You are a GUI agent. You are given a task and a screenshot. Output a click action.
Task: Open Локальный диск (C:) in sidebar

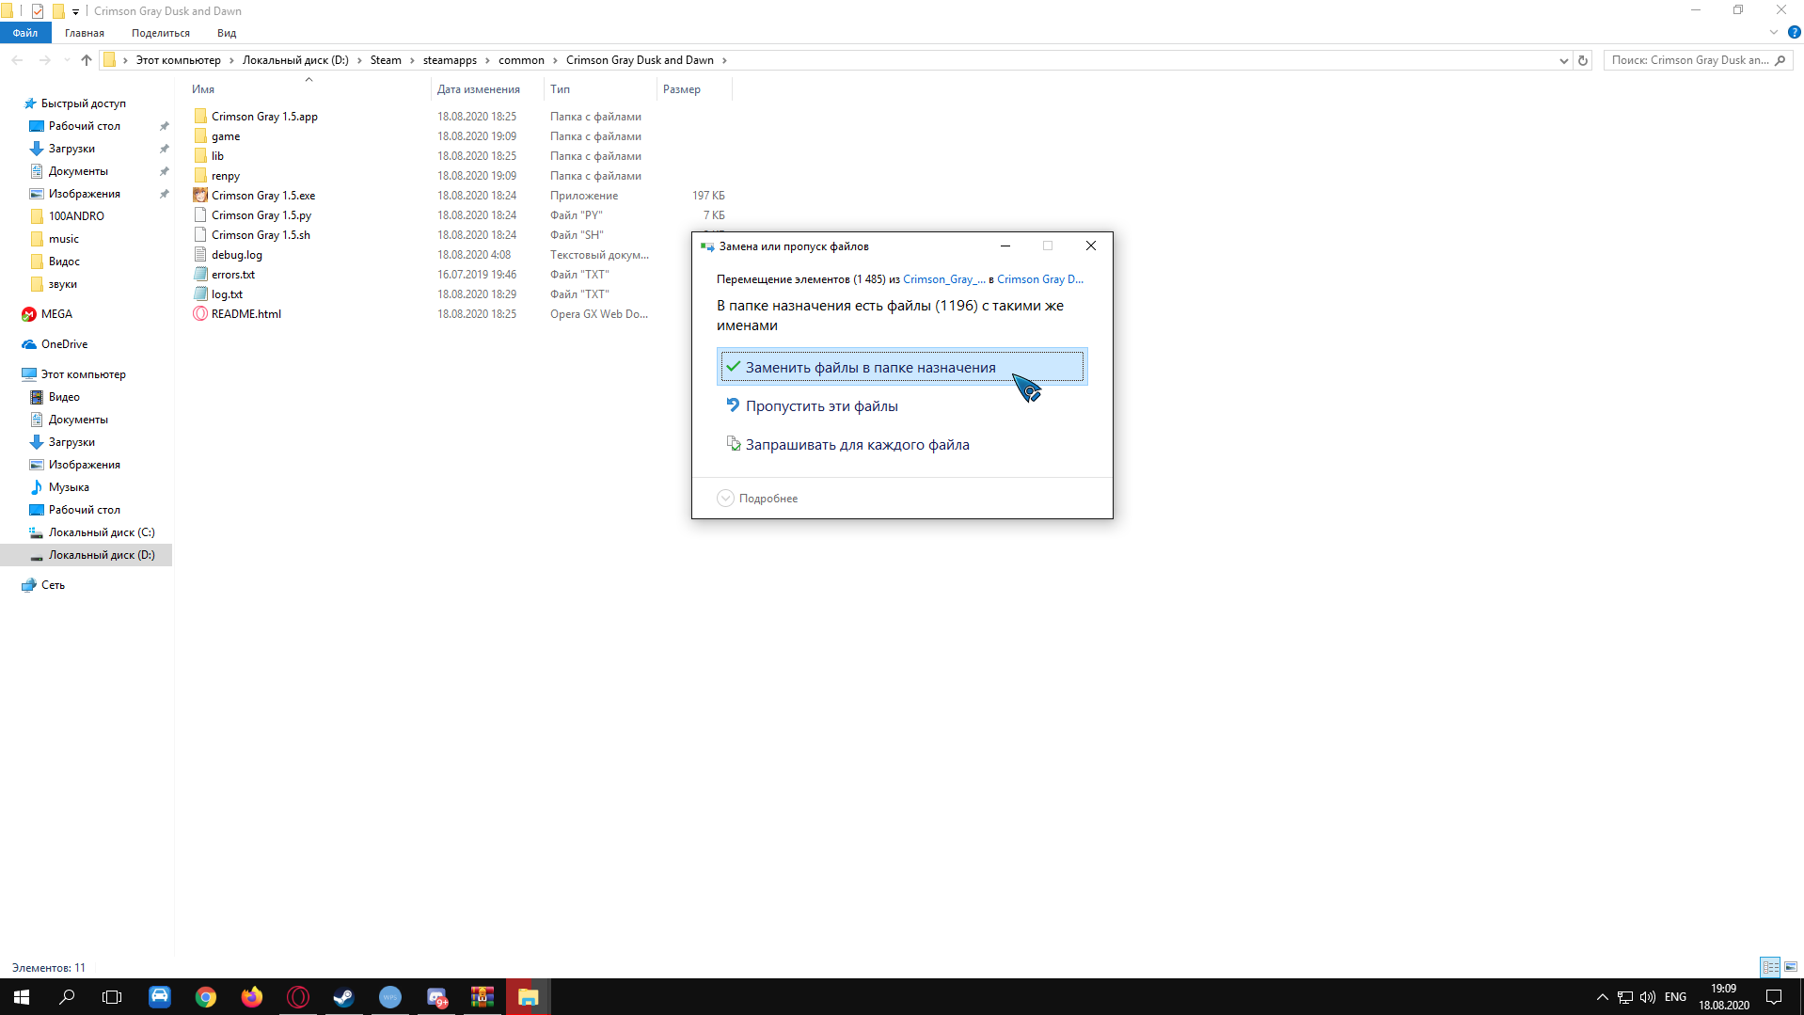(102, 532)
